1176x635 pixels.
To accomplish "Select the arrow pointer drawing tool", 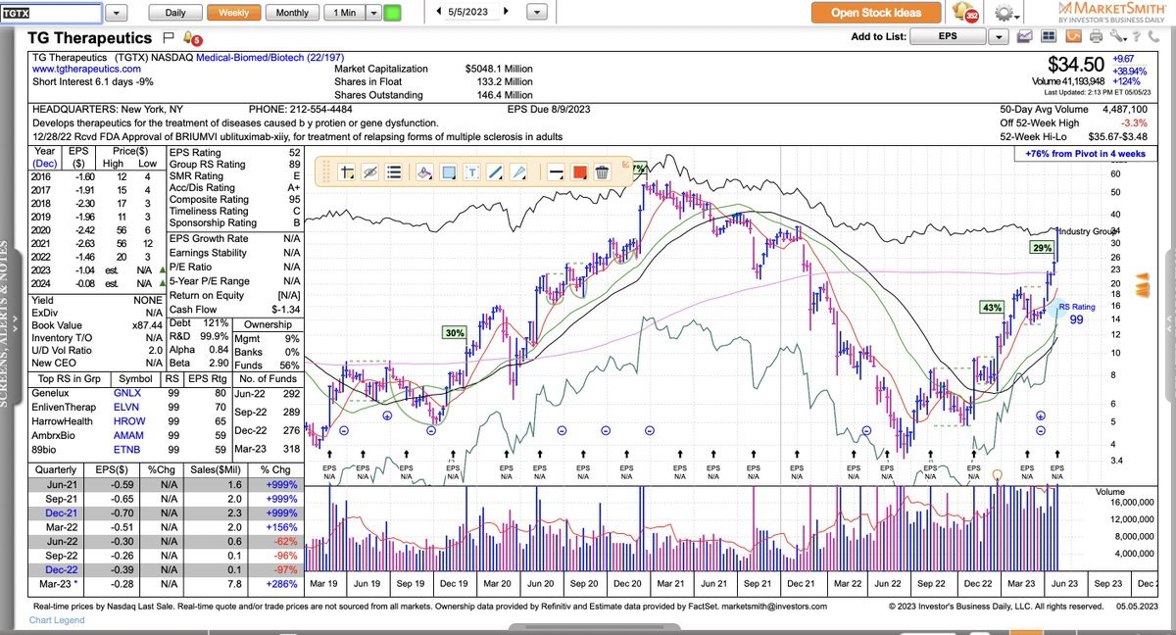I will [519, 172].
